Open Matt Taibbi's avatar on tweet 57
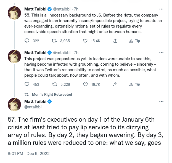The height and width of the screenshot is (163, 172). click(14, 105)
